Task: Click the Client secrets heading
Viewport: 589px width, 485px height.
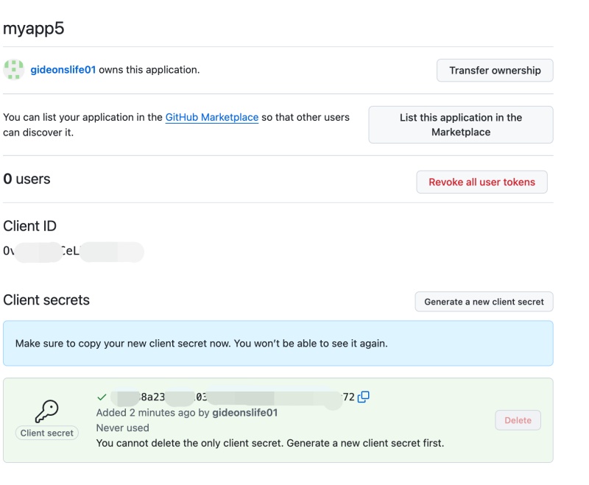Action: (x=46, y=300)
